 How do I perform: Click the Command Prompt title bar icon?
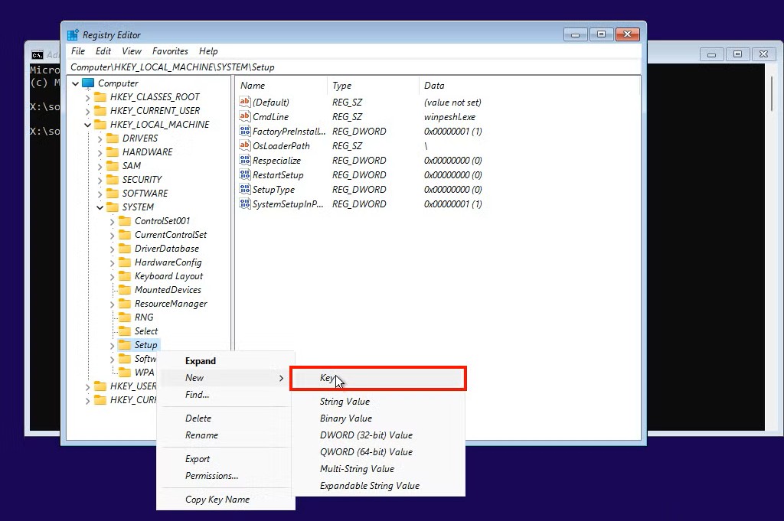[38, 54]
